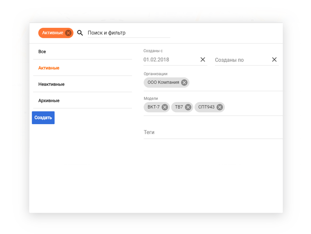
Task: Remove the СПТ943 model chip
Action: [x=220, y=107]
